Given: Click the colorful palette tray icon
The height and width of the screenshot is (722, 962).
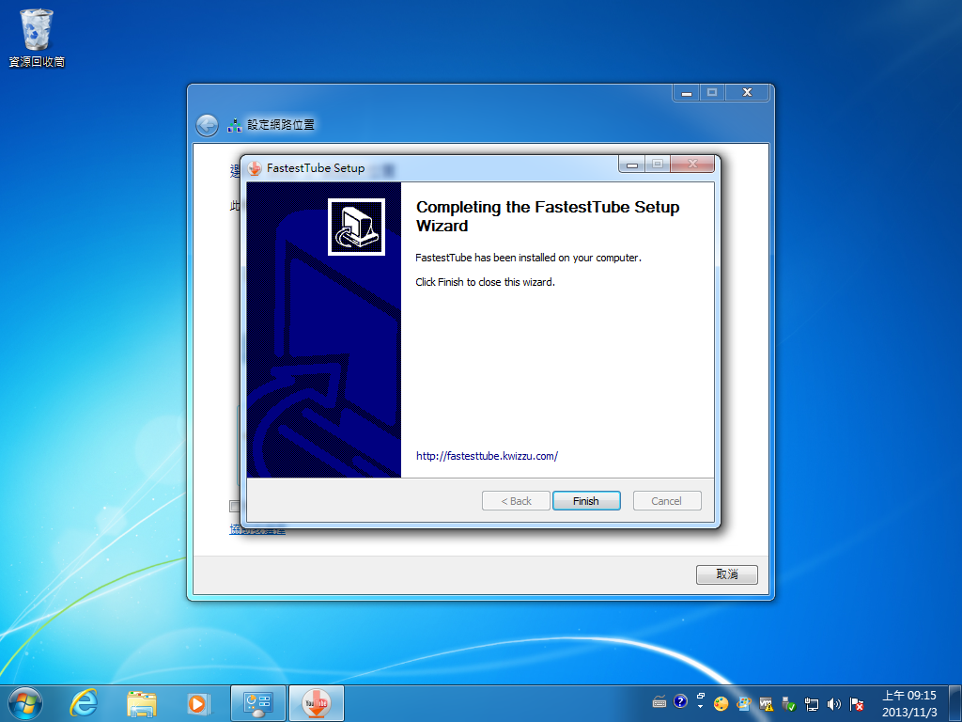Looking at the screenshot, I should [x=721, y=703].
